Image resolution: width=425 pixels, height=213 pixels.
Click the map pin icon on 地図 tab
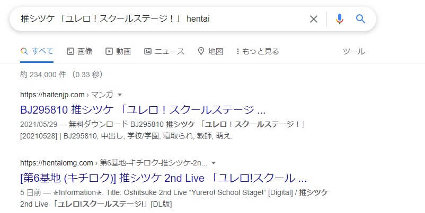click(x=201, y=51)
